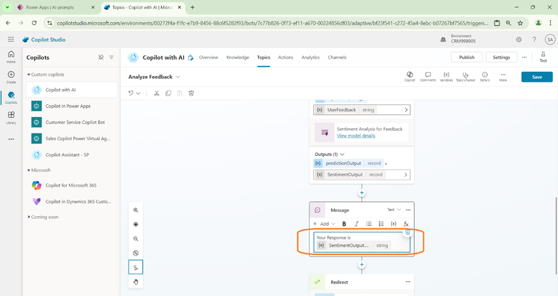This screenshot has height=296, width=558.
Task: Click the Save button
Action: [x=536, y=77]
